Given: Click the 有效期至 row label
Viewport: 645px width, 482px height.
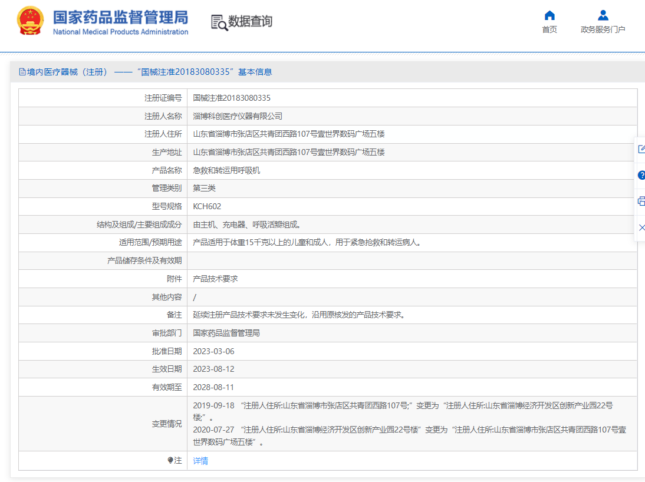Looking at the screenshot, I should click(x=167, y=387).
